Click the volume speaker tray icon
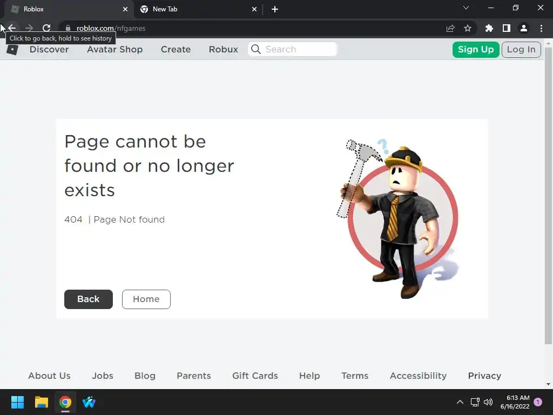The width and height of the screenshot is (553, 415). pos(488,402)
